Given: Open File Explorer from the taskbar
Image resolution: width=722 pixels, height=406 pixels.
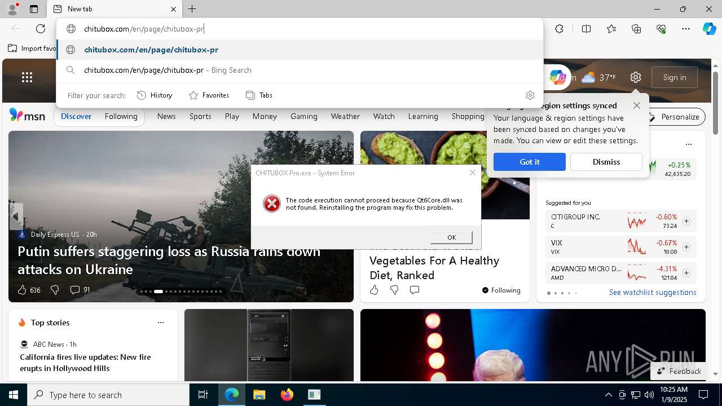Looking at the screenshot, I should click(x=259, y=395).
